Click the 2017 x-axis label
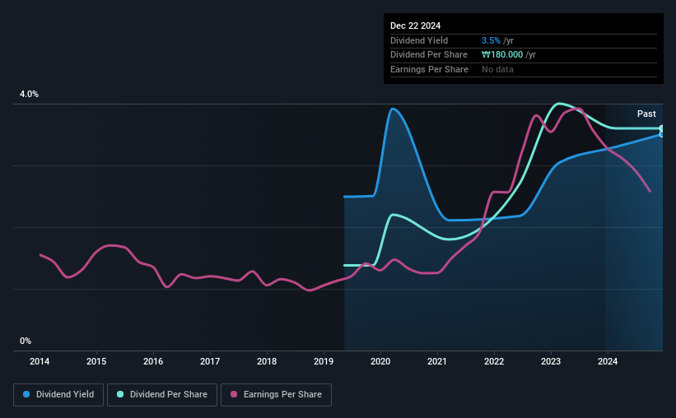676x418 pixels. [x=210, y=361]
